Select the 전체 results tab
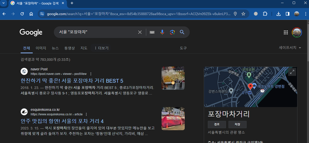This screenshot has height=143, width=309. (x=26, y=48)
